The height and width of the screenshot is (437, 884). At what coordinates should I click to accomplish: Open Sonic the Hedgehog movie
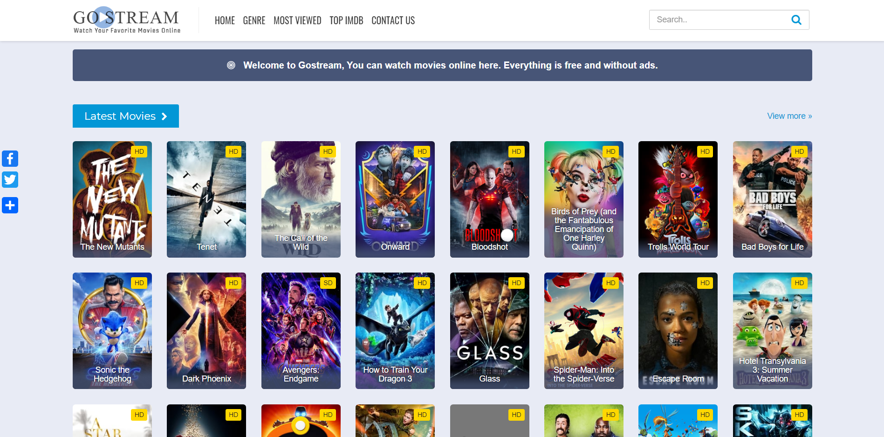112,331
